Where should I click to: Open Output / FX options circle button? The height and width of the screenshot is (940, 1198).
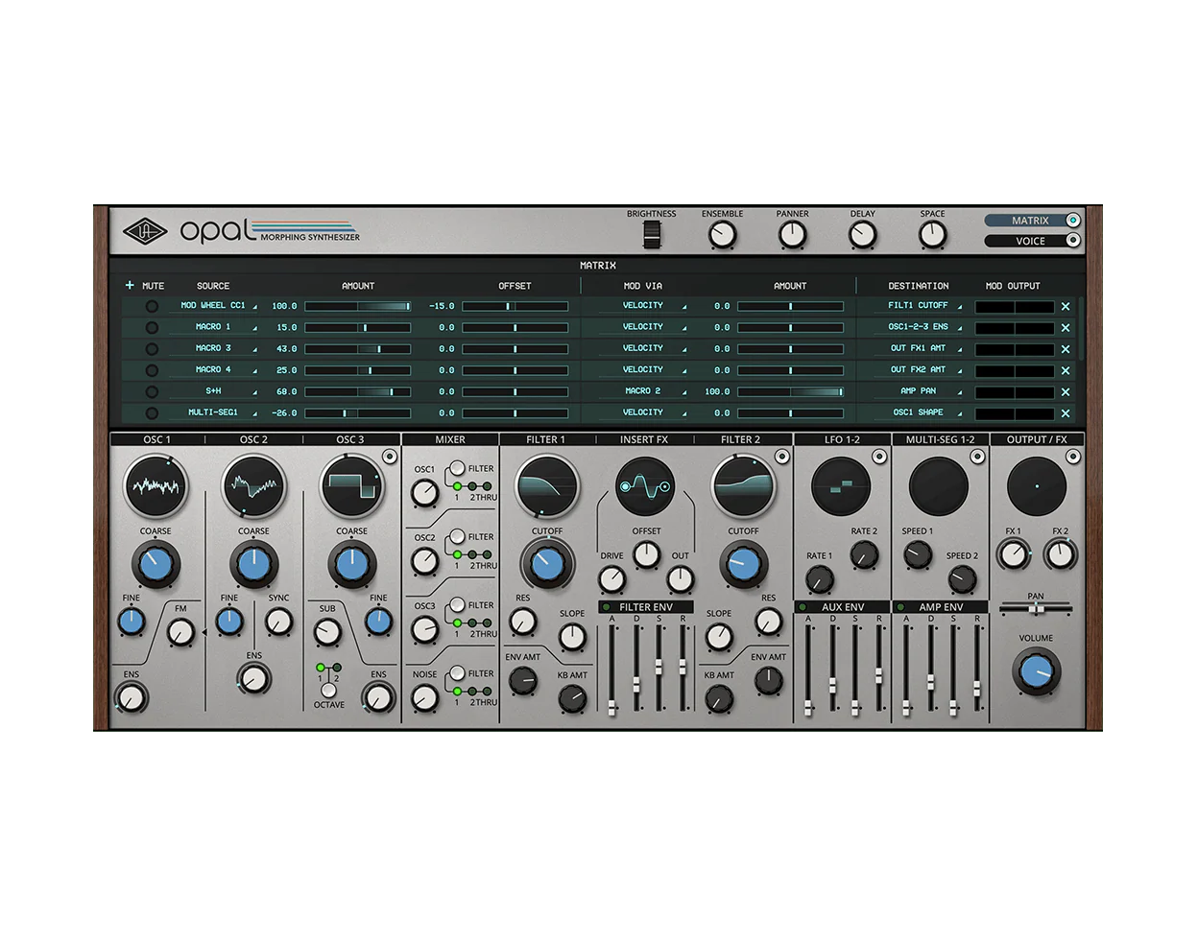(x=1073, y=457)
